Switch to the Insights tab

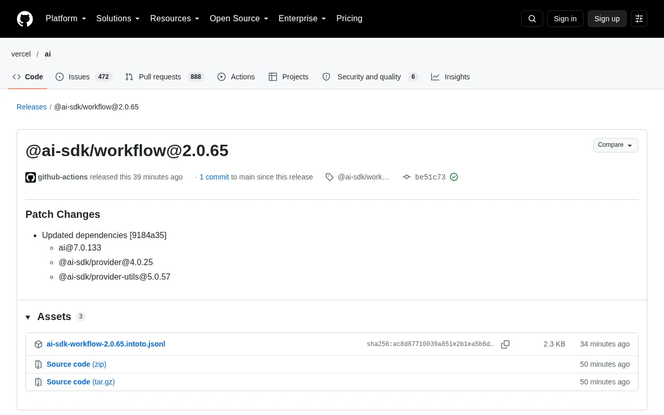[x=450, y=77]
